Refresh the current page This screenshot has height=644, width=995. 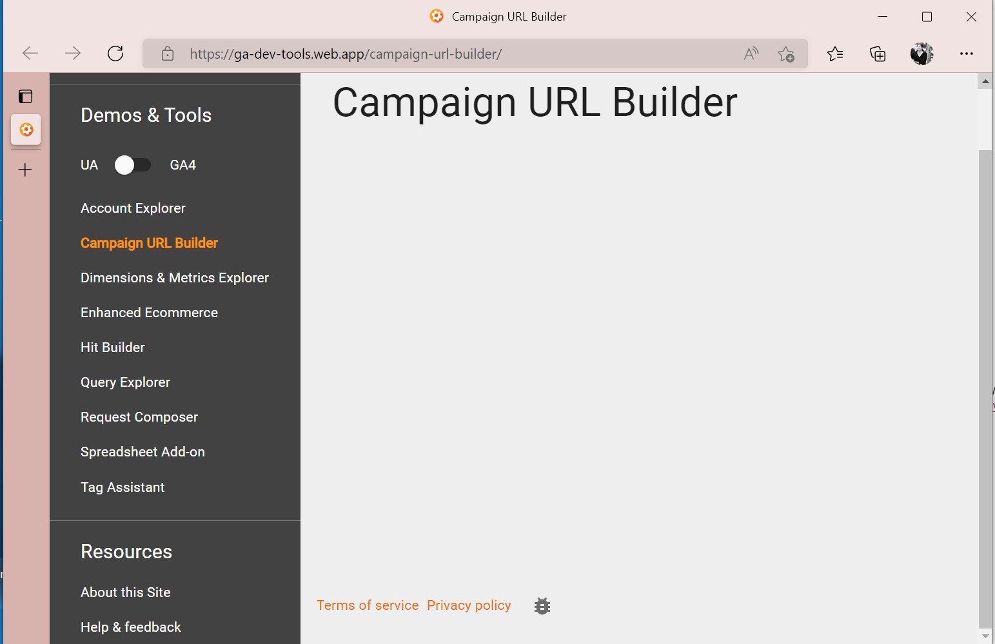(115, 54)
